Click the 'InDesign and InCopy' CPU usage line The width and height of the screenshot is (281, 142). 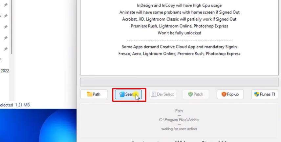click(179, 6)
